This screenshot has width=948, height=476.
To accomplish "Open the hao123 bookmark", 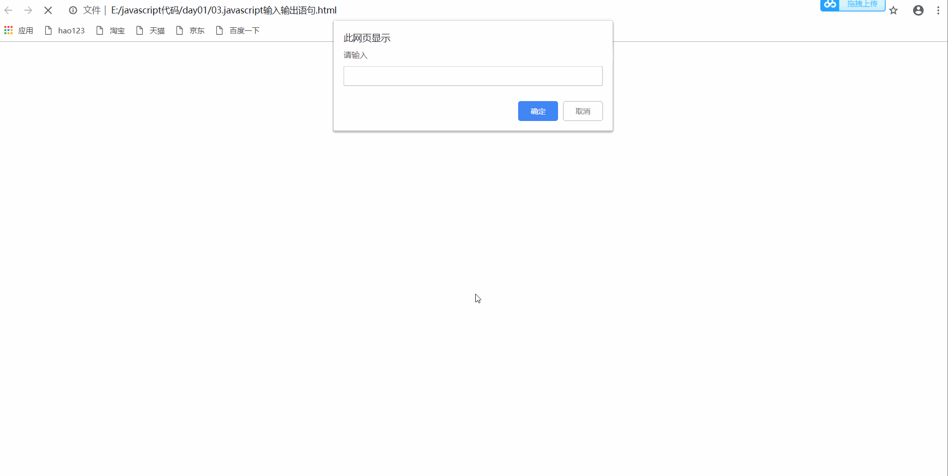I will (65, 30).
